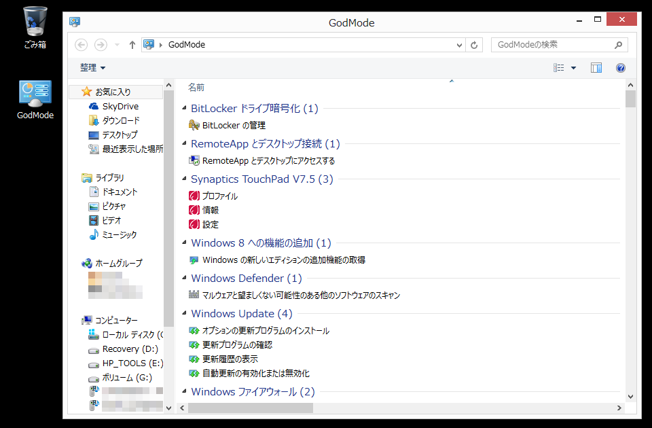Click the navigation pane scrollbar up arrow

tap(169, 85)
